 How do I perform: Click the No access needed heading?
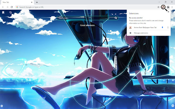tap(136, 18)
